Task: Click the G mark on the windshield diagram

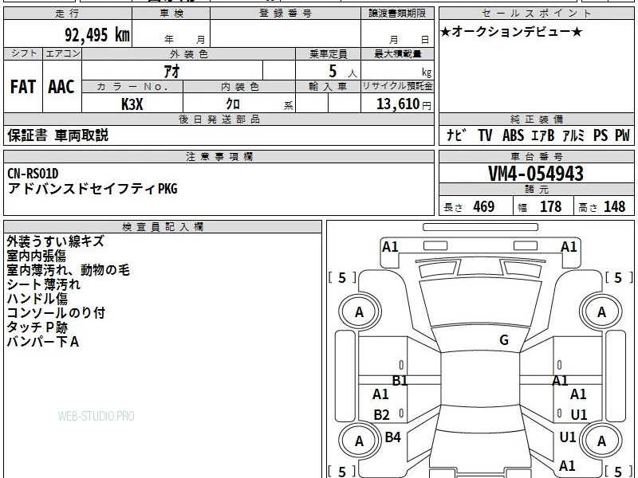Action: coord(504,340)
